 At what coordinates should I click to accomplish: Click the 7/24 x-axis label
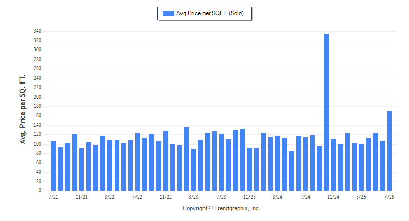305,197
